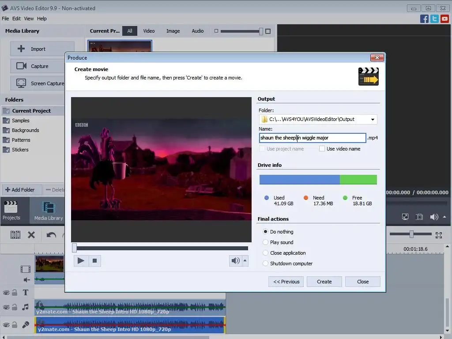Viewport: 452px width, 339px height.
Task: Click the Close button in Produce dialog
Action: (x=363, y=282)
